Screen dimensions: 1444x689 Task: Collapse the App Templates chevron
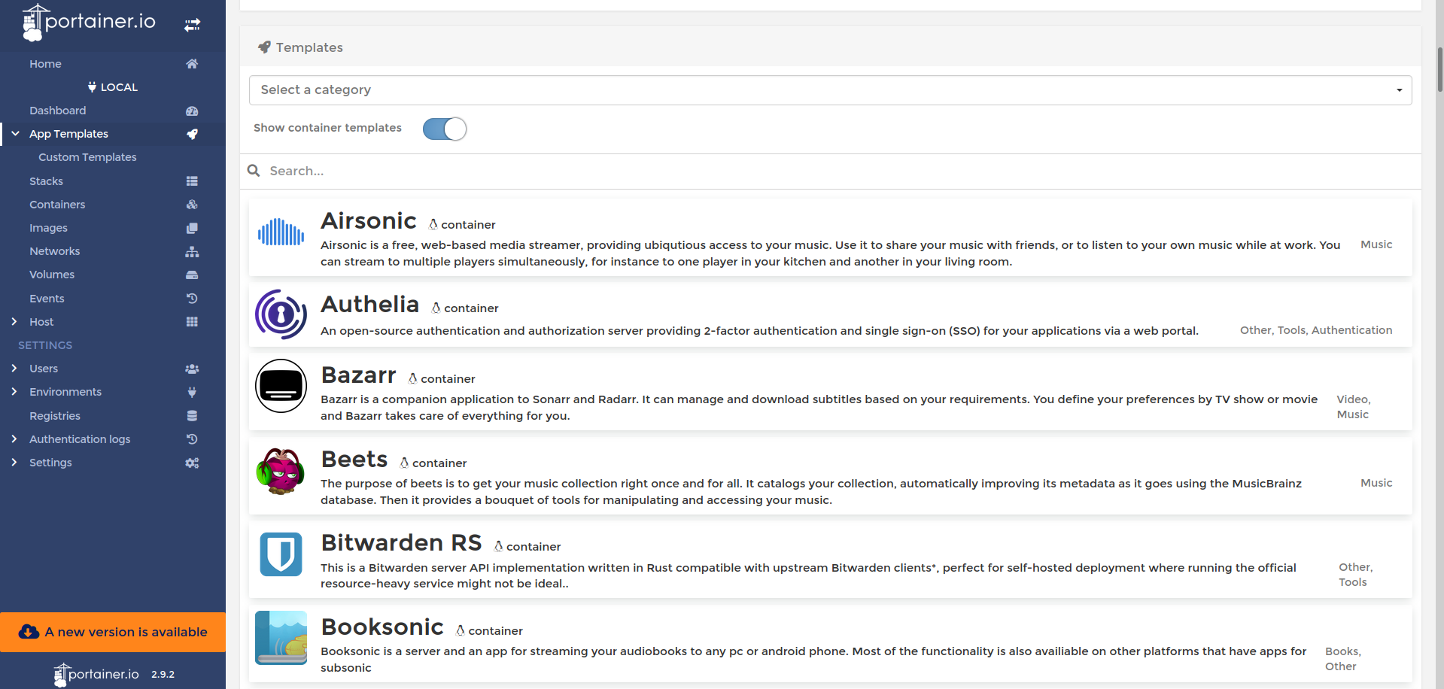pos(15,134)
